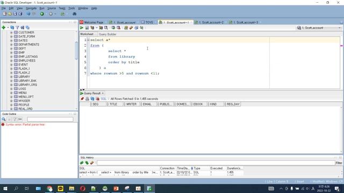Expand the PEOPLE table node
The height and width of the screenshot is (193, 344).
tap(11, 105)
